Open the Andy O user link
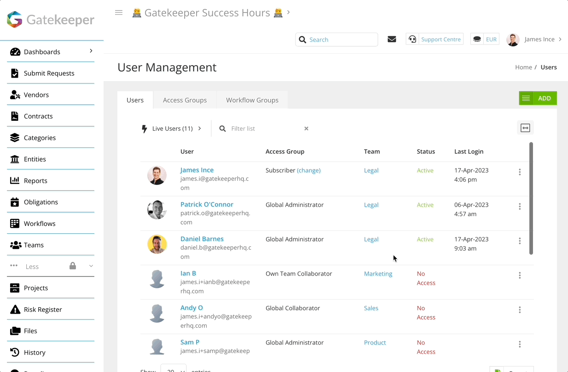Viewport: 568px width, 372px height. pyautogui.click(x=191, y=308)
